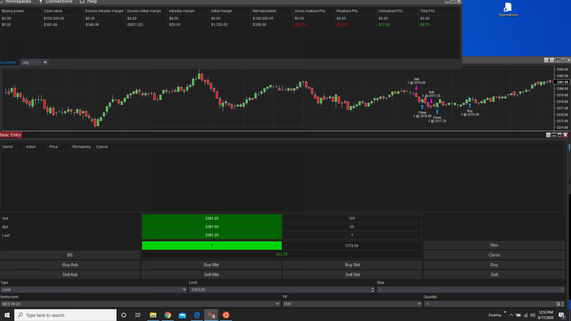Click the Sell 1 @ 3379.00 chart marker

pos(416,81)
